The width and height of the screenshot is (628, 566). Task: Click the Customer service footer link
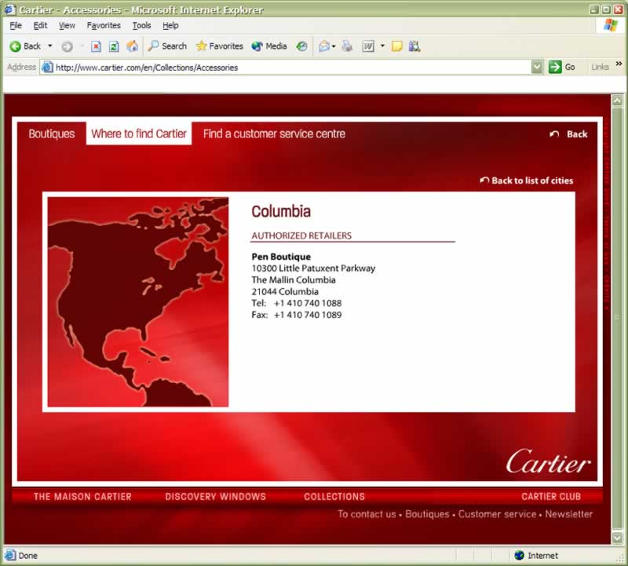(497, 514)
